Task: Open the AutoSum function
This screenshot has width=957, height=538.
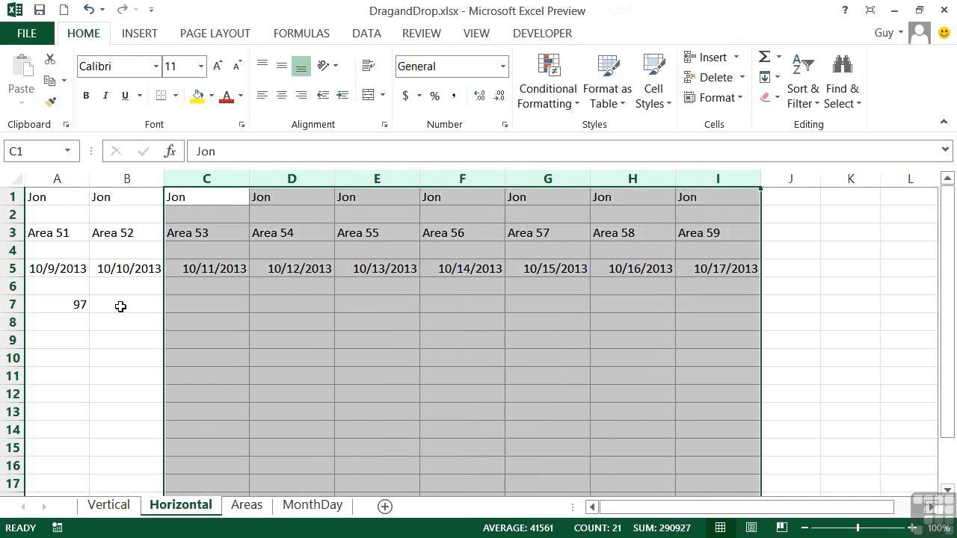Action: (763, 56)
